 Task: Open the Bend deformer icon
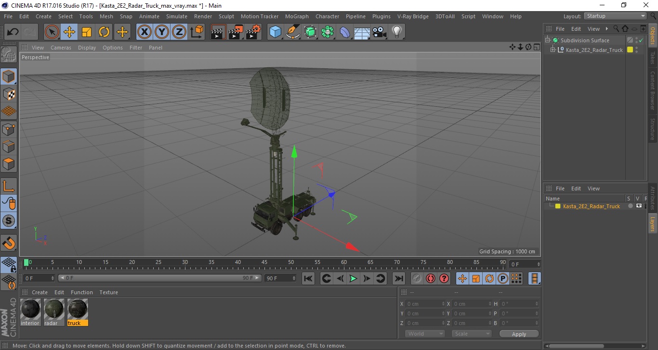[345, 32]
